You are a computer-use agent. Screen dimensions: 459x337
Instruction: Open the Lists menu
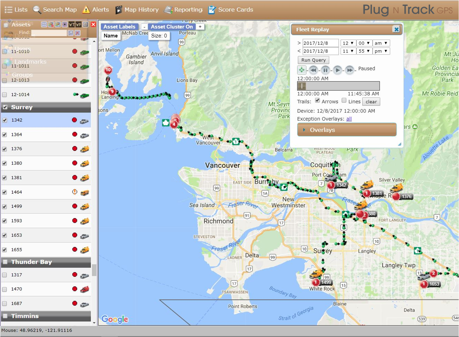(x=16, y=9)
